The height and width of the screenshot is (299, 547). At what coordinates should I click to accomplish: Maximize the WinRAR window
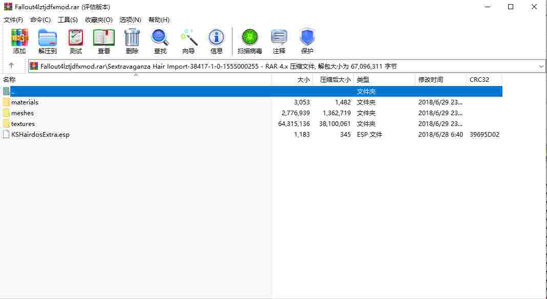[x=511, y=7]
